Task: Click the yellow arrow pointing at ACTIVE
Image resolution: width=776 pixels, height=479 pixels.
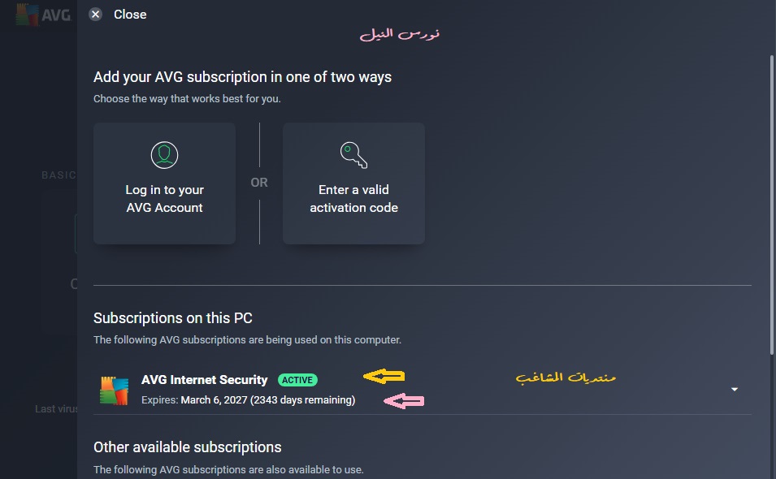Action: [384, 376]
